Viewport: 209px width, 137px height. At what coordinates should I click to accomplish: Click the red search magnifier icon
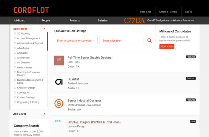click(x=150, y=41)
